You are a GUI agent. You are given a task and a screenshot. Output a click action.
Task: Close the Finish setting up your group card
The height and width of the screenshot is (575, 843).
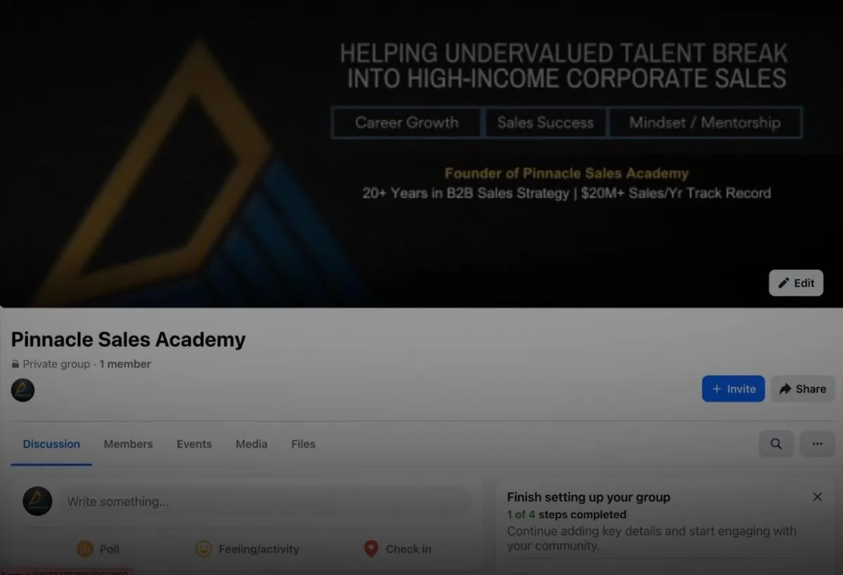pyautogui.click(x=817, y=496)
